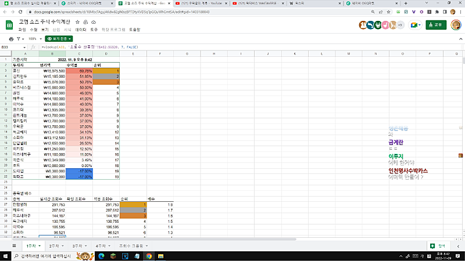Open the 보기 전용 view-only dropdown
The image size is (465, 261).
pyautogui.click(x=59, y=39)
